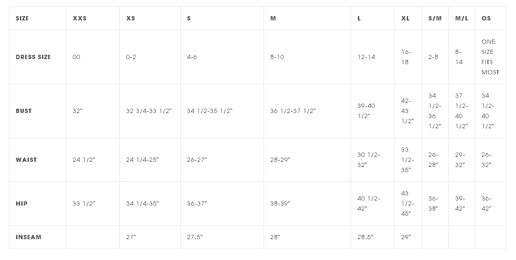Select the HIP row label
The height and width of the screenshot is (260, 516).
pyautogui.click(x=22, y=203)
